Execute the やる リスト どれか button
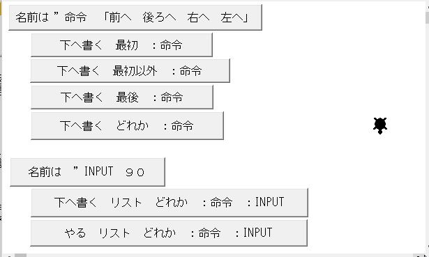 (x=169, y=233)
